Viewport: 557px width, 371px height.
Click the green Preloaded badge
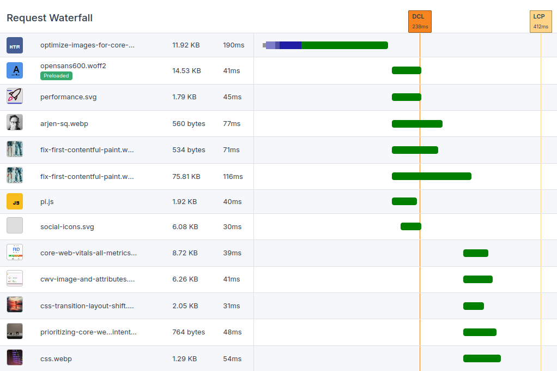56,76
